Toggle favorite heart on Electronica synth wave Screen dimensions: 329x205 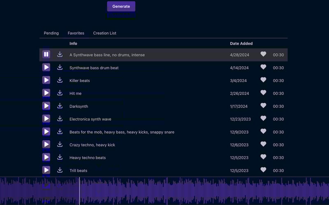263,118
